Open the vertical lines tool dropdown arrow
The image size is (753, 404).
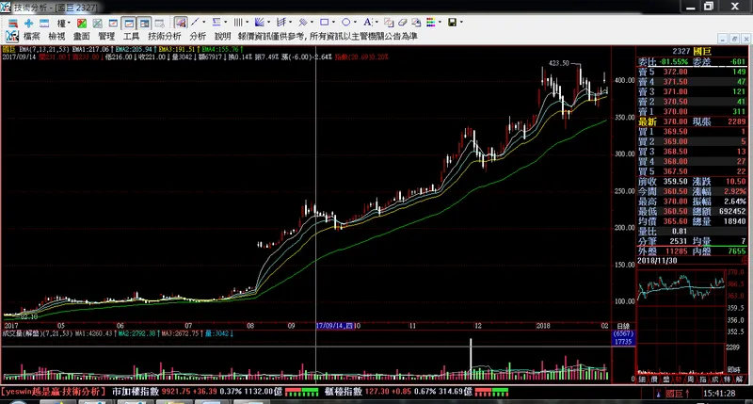click(x=247, y=22)
